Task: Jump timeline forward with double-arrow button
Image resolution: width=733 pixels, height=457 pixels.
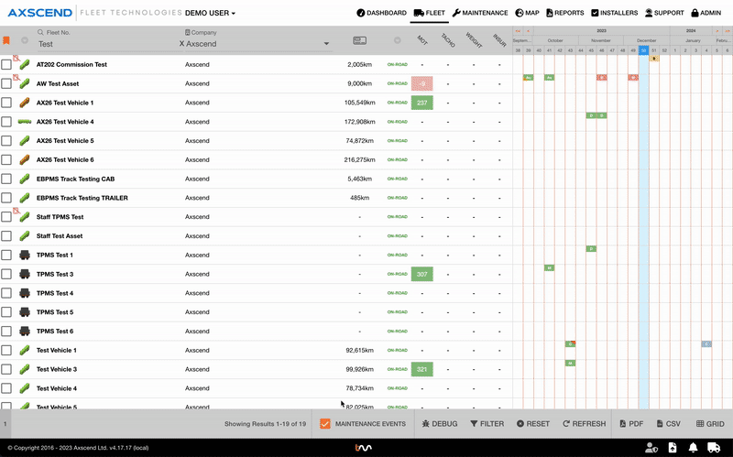Action: pos(727,30)
